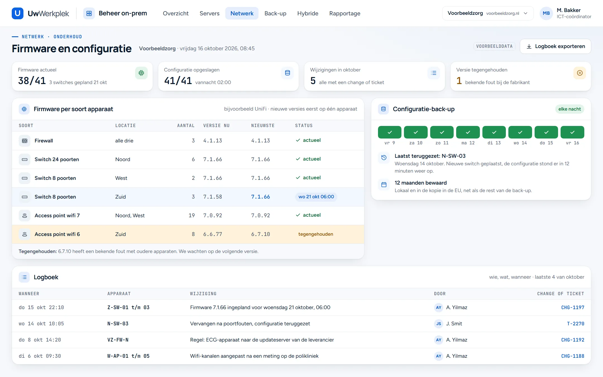Click the Logboek header list icon
This screenshot has width=603, height=377.
tap(24, 277)
